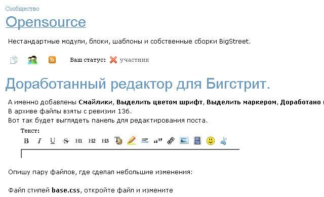Viewport: 324px width, 197px height.
Task: Insert H2 heading
Action: pos(92,141)
